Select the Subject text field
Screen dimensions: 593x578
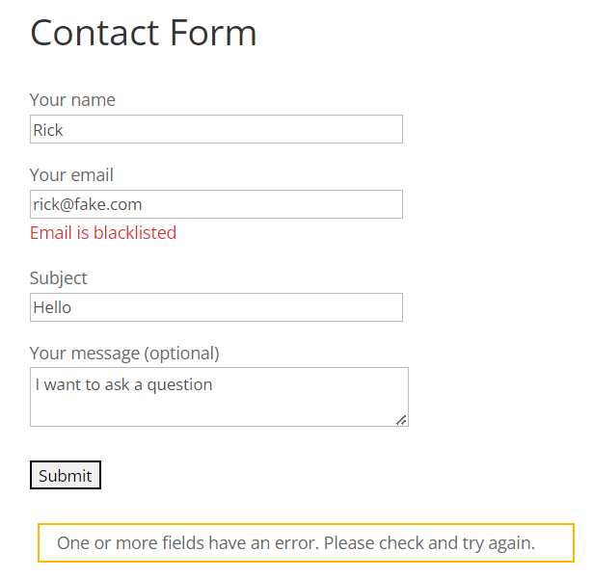click(x=216, y=307)
